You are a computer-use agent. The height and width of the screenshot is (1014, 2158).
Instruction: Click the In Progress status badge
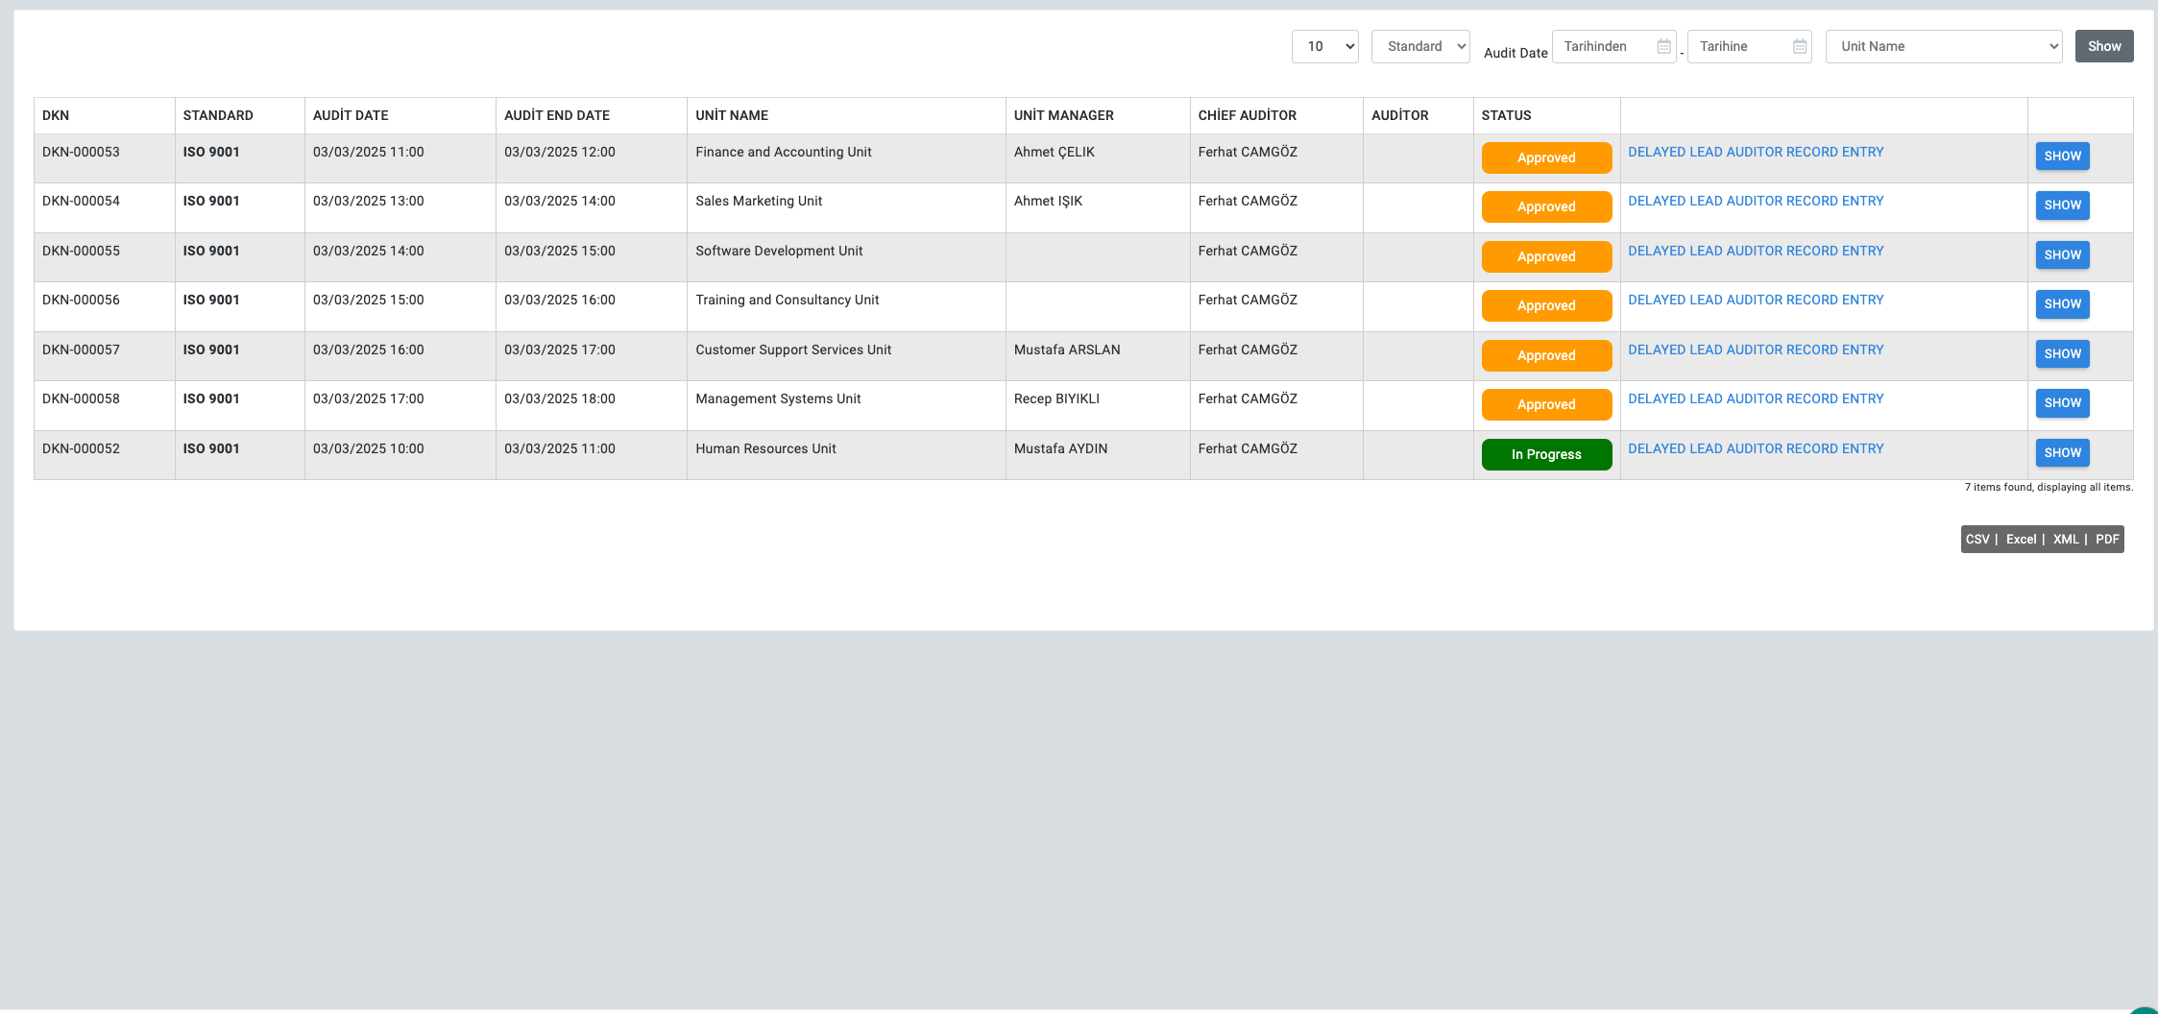1545,455
